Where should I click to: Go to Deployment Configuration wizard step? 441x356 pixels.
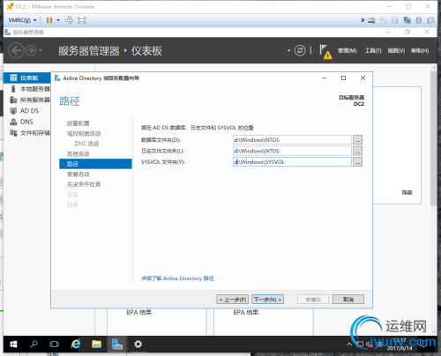coord(78,123)
